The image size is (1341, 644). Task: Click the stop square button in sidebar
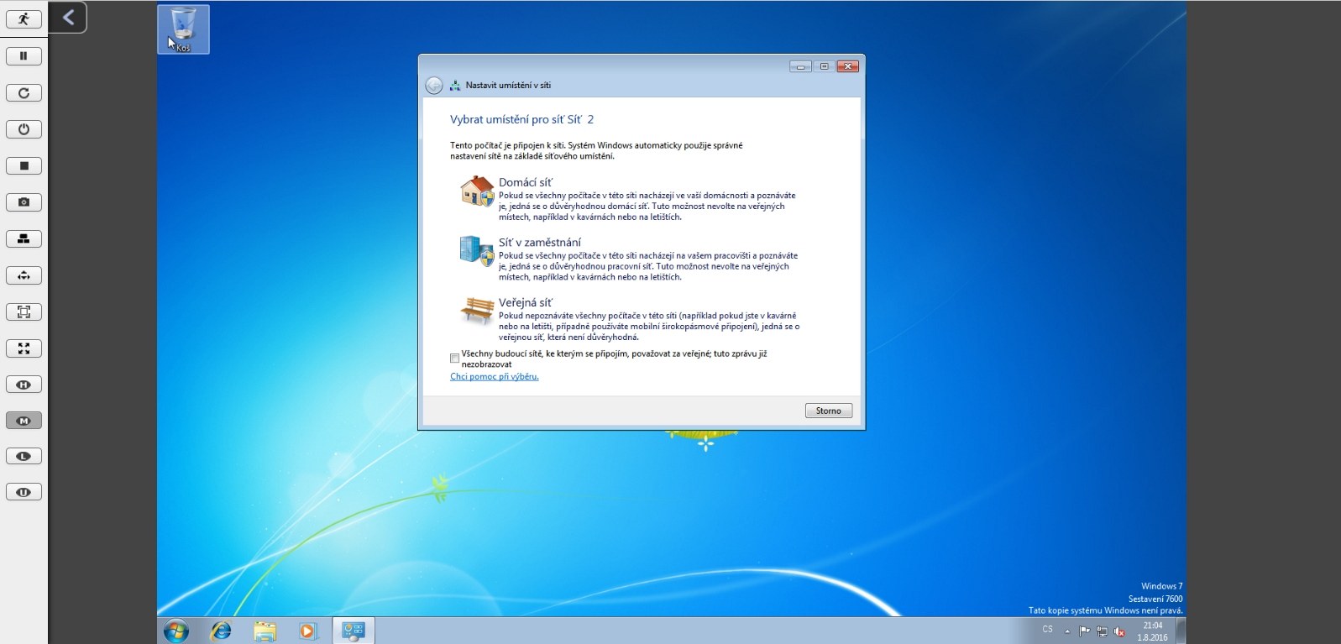pos(24,166)
